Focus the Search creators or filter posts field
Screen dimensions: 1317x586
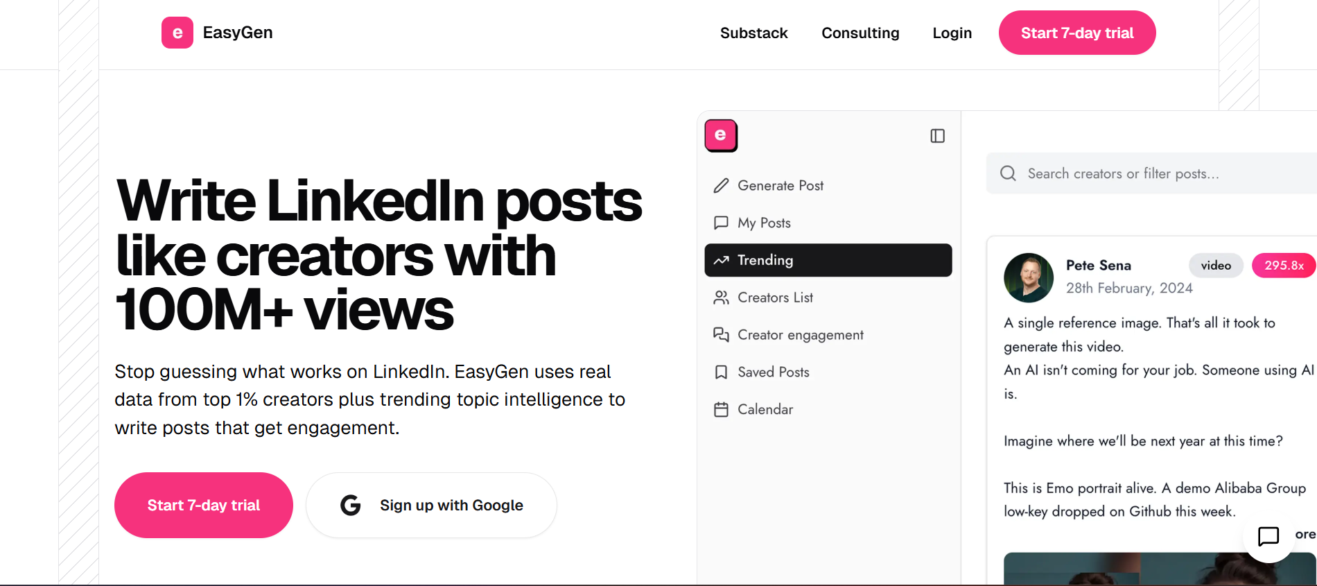pos(1151,173)
